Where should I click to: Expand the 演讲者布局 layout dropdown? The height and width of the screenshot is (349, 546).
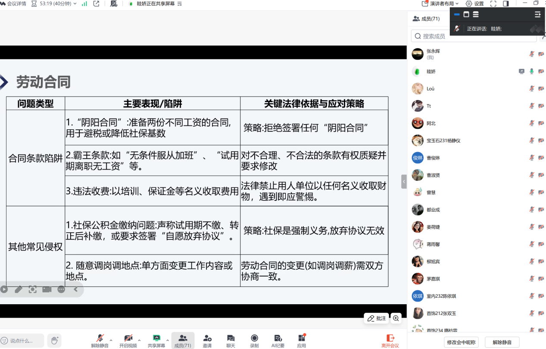457,3
